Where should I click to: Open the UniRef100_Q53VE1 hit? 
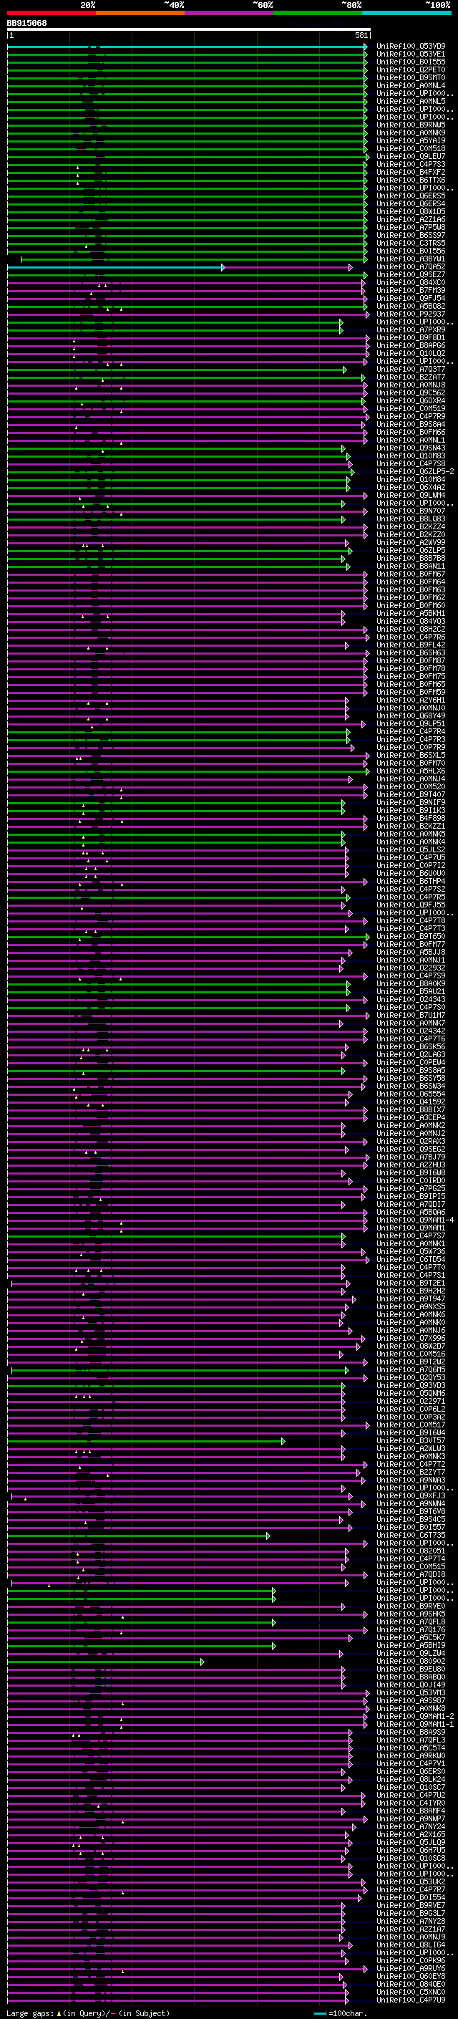[410, 54]
